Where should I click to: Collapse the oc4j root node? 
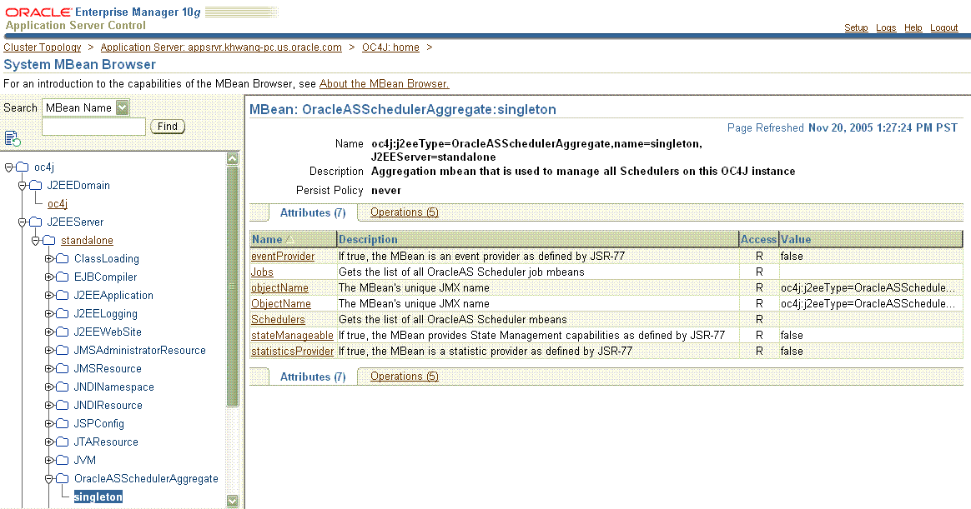[x=8, y=167]
